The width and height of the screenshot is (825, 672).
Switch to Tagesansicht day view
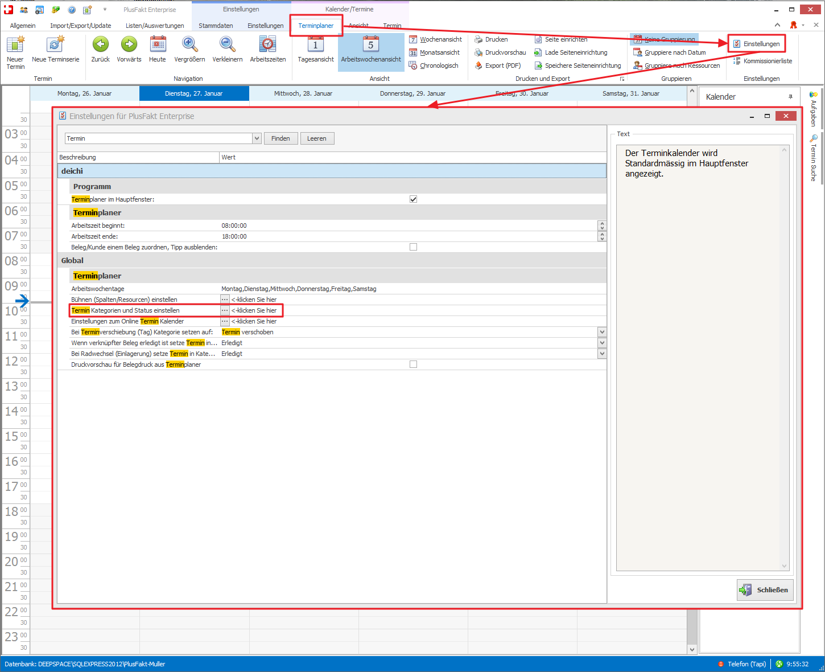316,49
